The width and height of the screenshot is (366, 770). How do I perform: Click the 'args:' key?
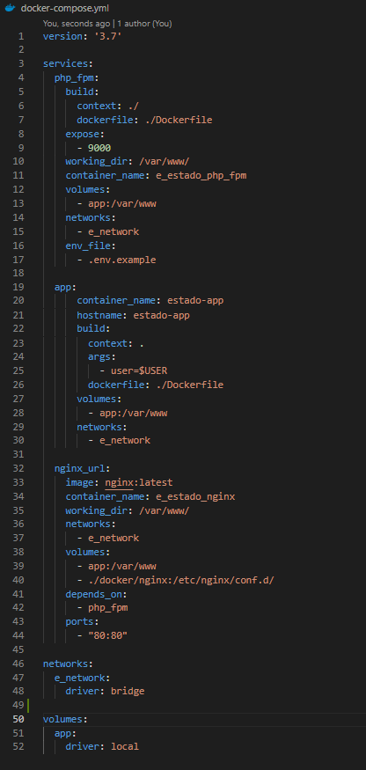[102, 356]
